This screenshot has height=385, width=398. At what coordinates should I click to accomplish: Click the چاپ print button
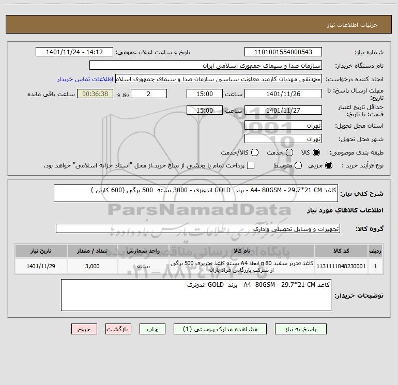152,329
